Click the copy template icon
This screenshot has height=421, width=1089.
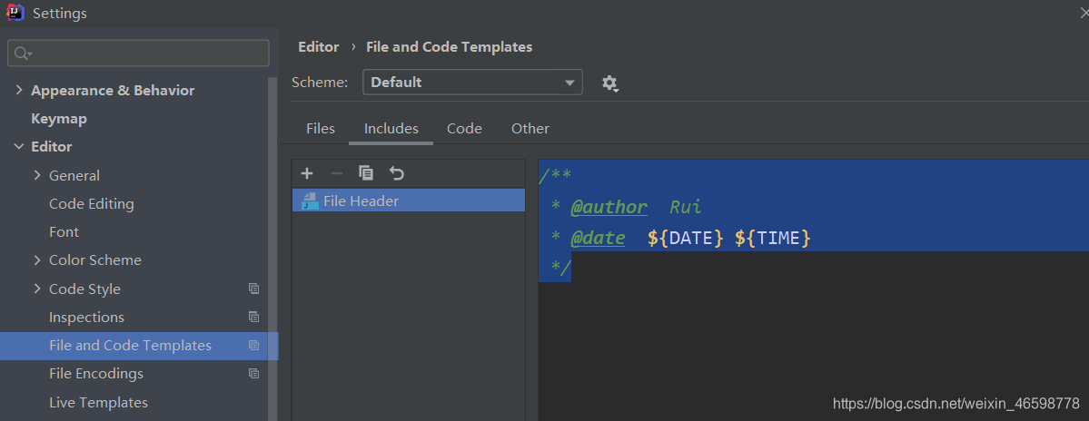pos(366,173)
